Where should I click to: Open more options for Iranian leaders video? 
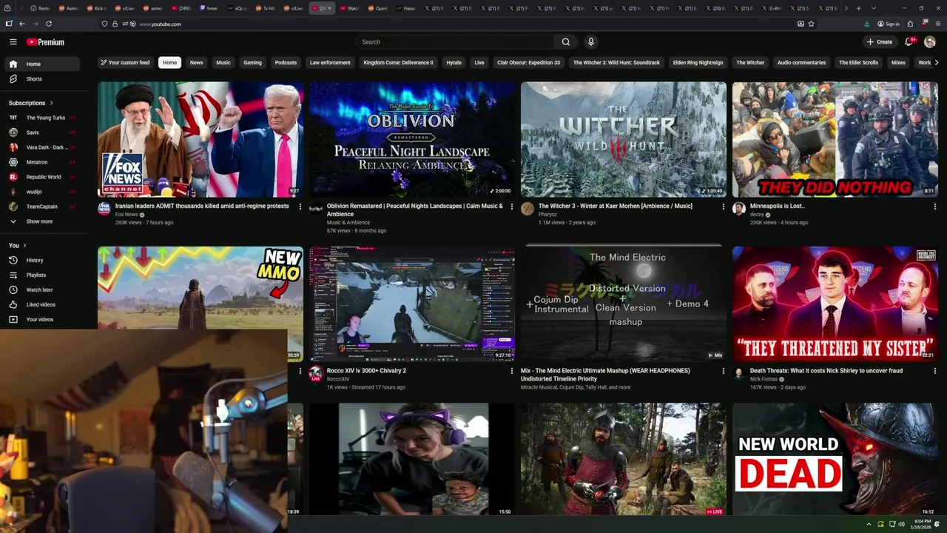300,207
